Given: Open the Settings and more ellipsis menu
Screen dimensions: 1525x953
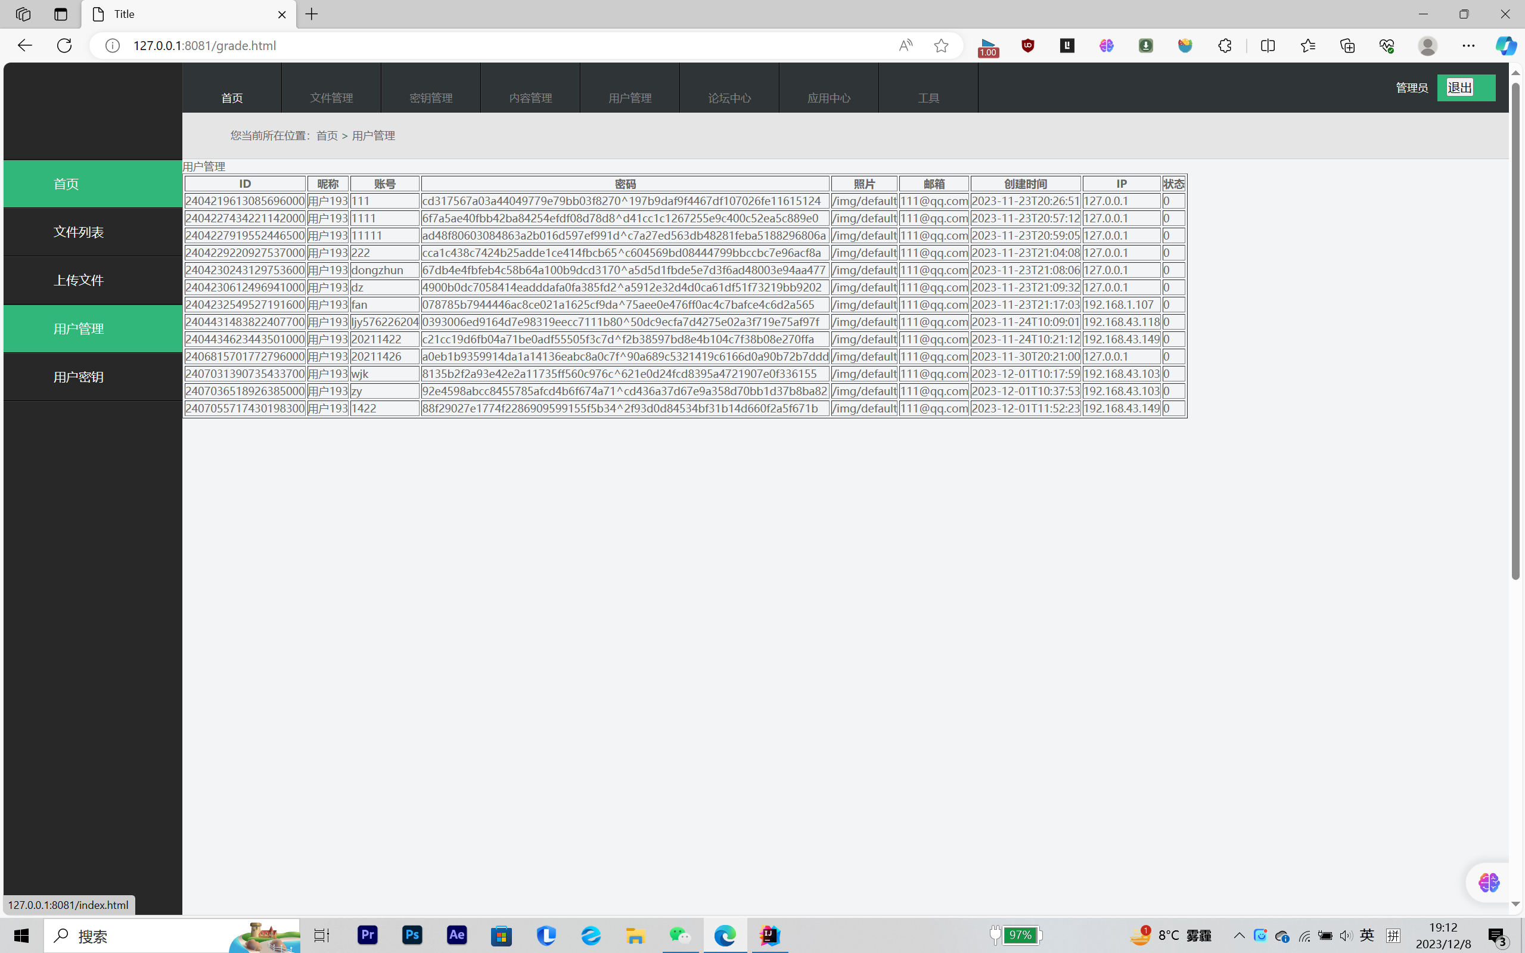Looking at the screenshot, I should 1468,45.
